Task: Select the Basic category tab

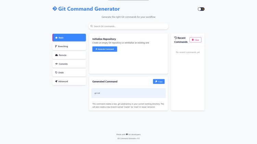Action: (69, 38)
